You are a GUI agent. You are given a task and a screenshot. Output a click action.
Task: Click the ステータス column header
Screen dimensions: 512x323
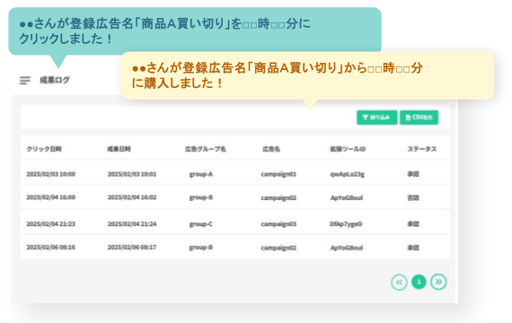tap(422, 149)
